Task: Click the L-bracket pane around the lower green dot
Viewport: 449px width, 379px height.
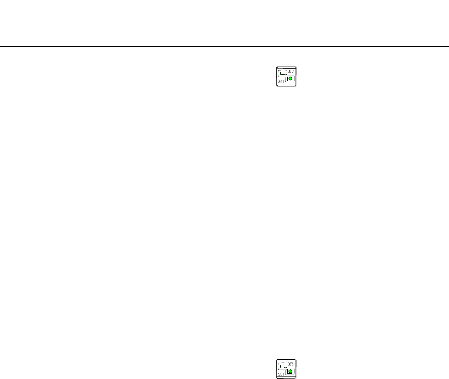Action: point(290,371)
